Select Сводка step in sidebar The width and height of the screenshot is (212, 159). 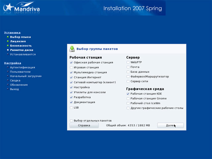pyautogui.click(x=15, y=80)
